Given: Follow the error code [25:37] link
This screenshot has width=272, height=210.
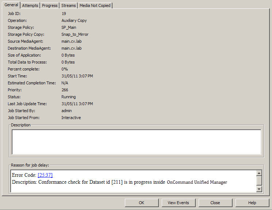Looking at the screenshot, I should (x=45, y=175).
